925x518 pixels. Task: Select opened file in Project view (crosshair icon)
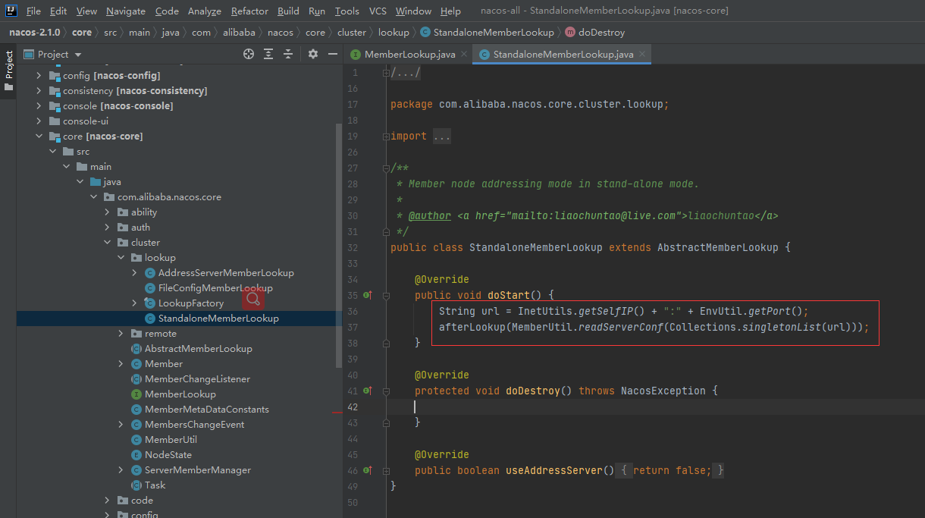[249, 54]
